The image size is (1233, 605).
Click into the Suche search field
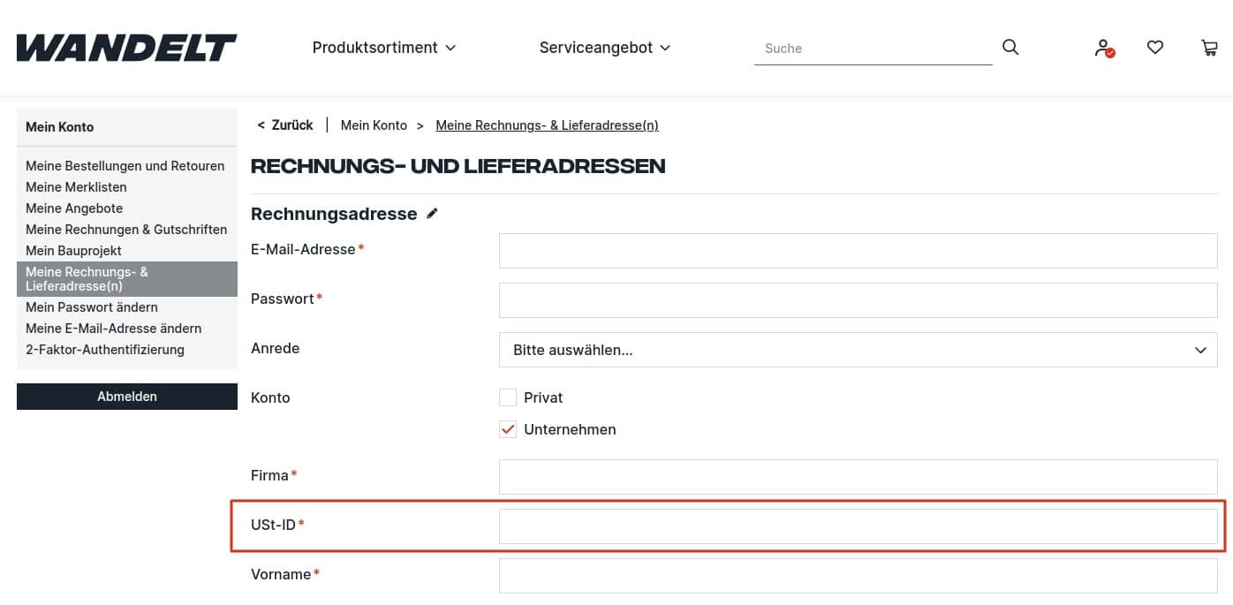(x=873, y=48)
